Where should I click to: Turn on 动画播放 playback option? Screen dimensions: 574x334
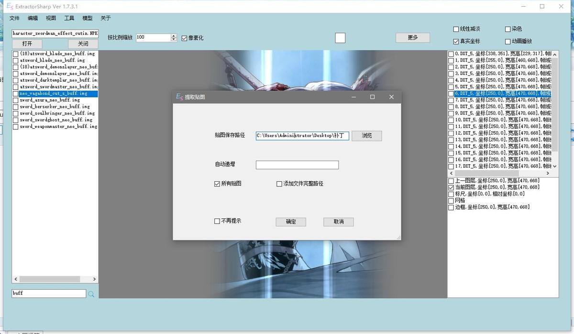pos(508,41)
